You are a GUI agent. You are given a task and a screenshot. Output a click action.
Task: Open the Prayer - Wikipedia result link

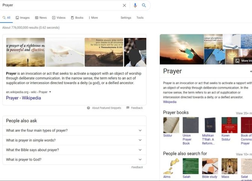[23, 98]
